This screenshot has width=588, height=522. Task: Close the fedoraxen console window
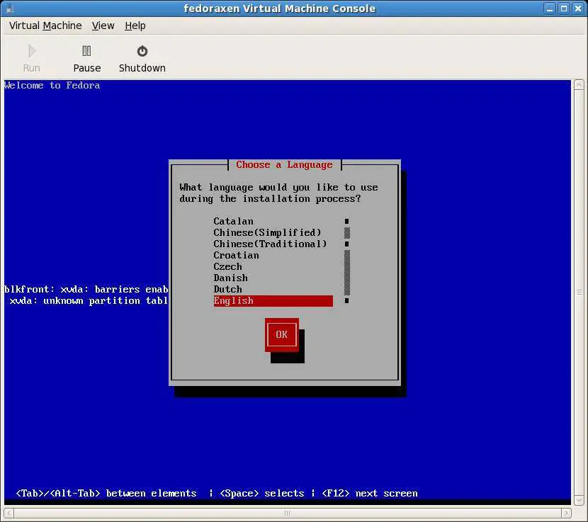coord(577,8)
